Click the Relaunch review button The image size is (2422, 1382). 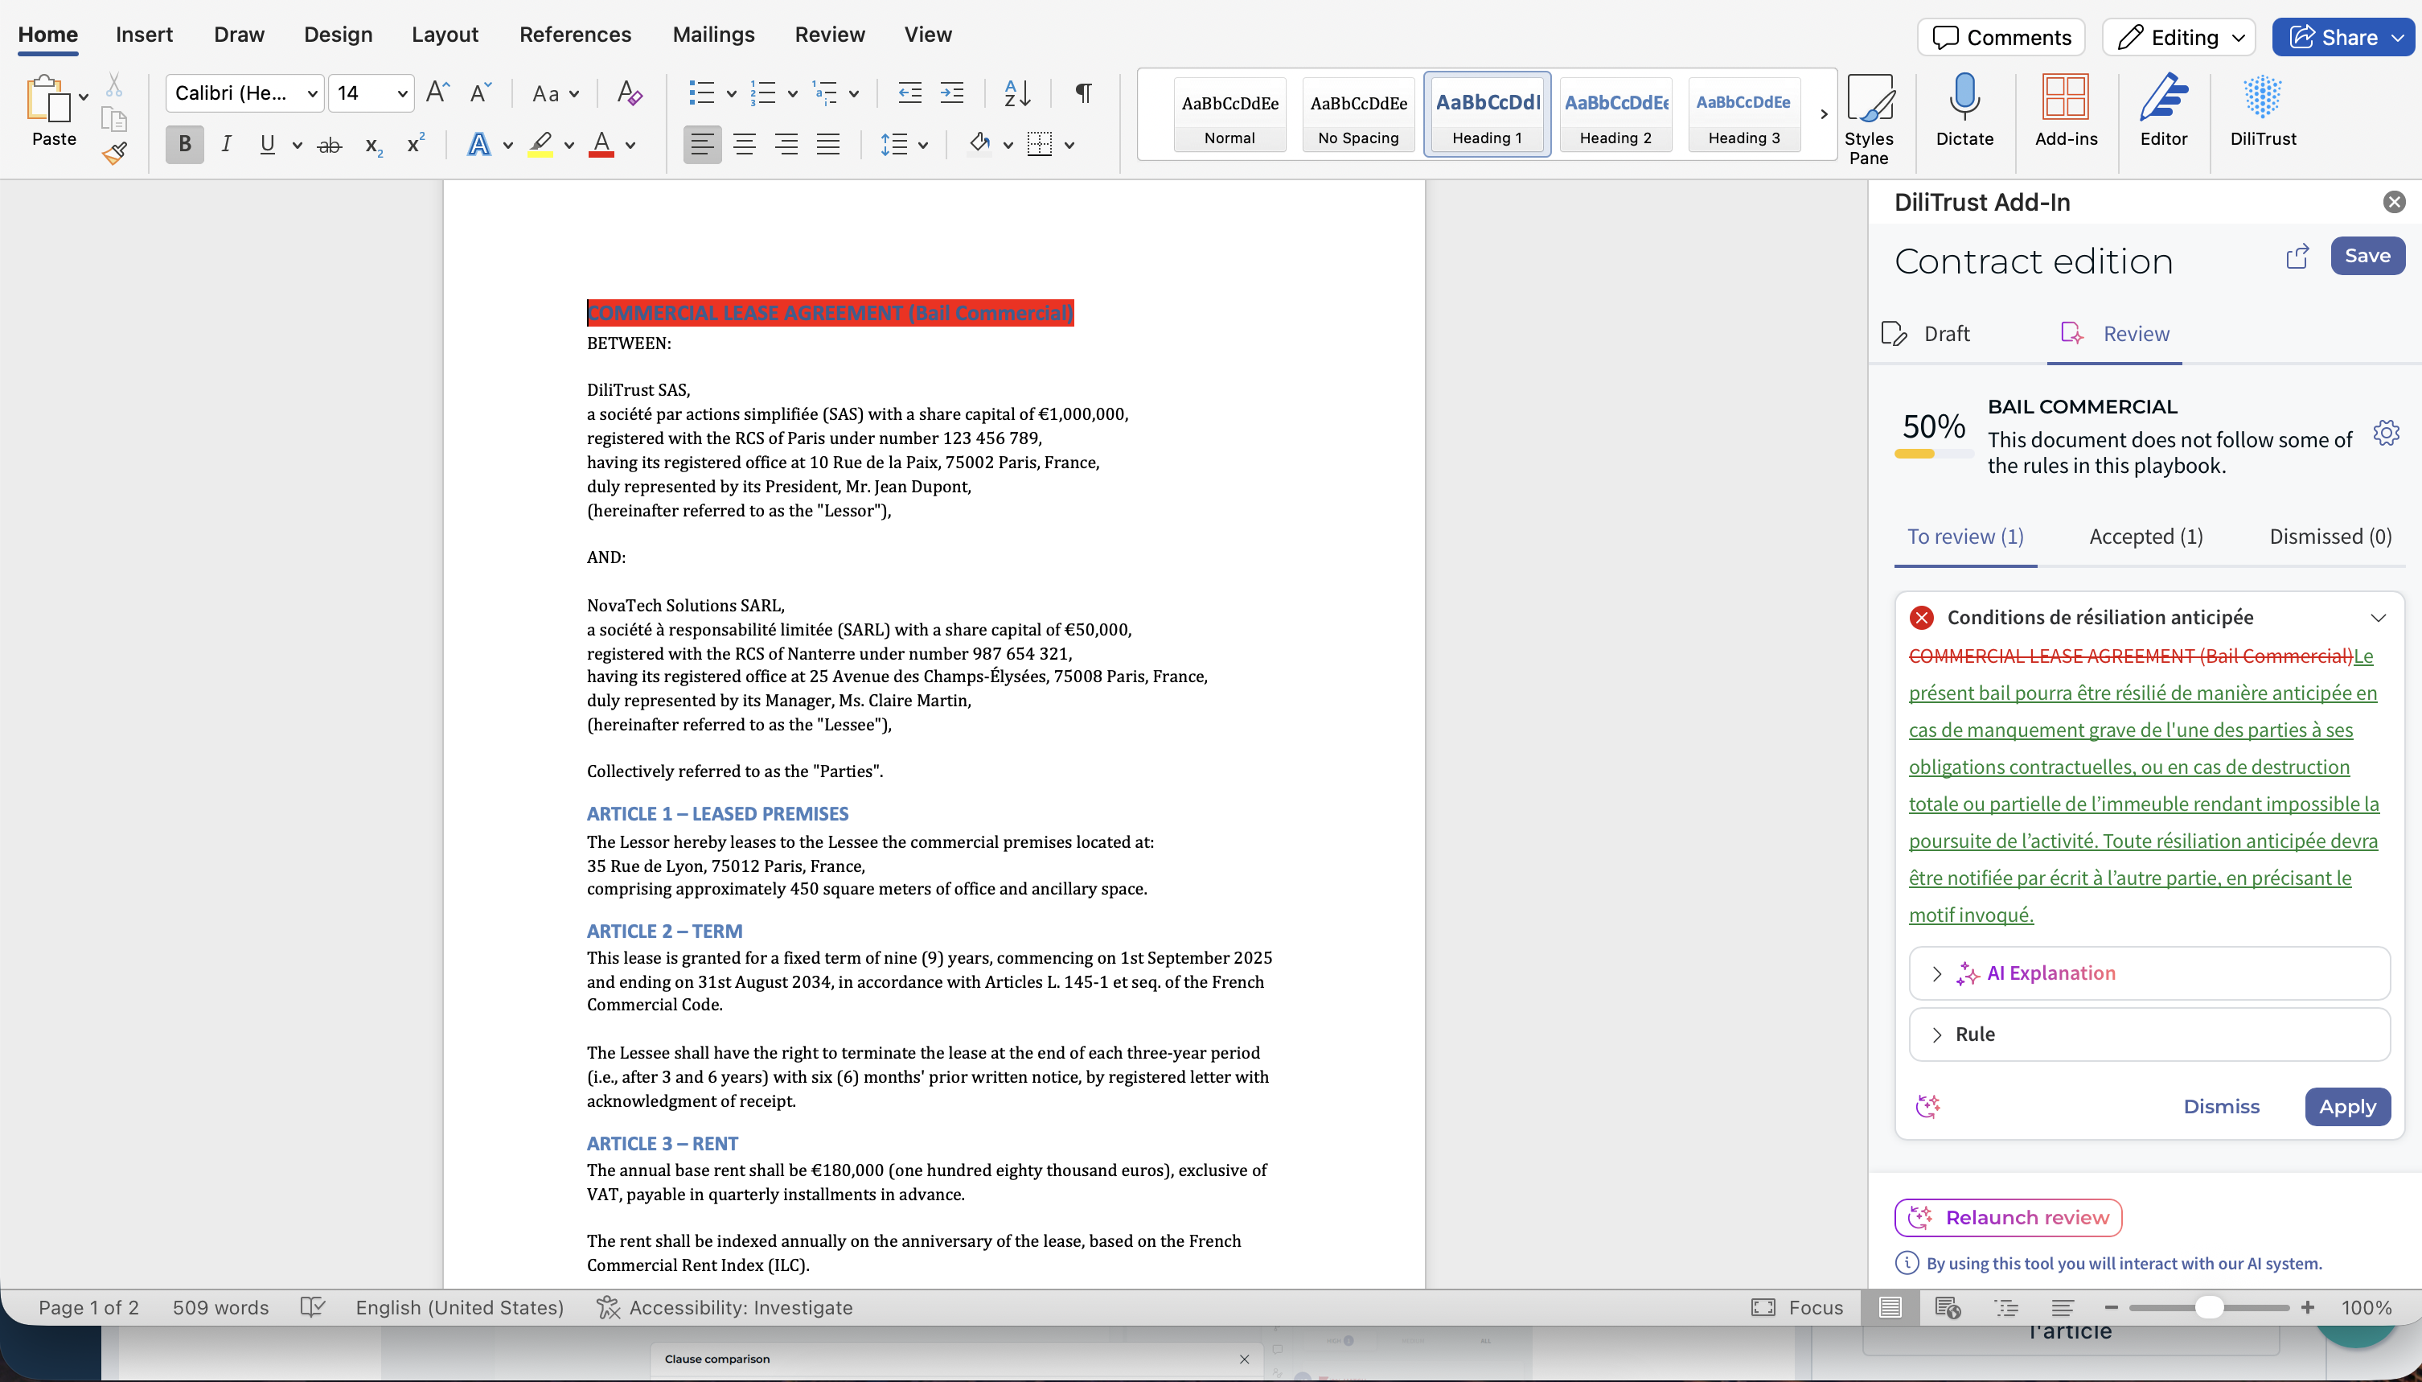point(2007,1218)
